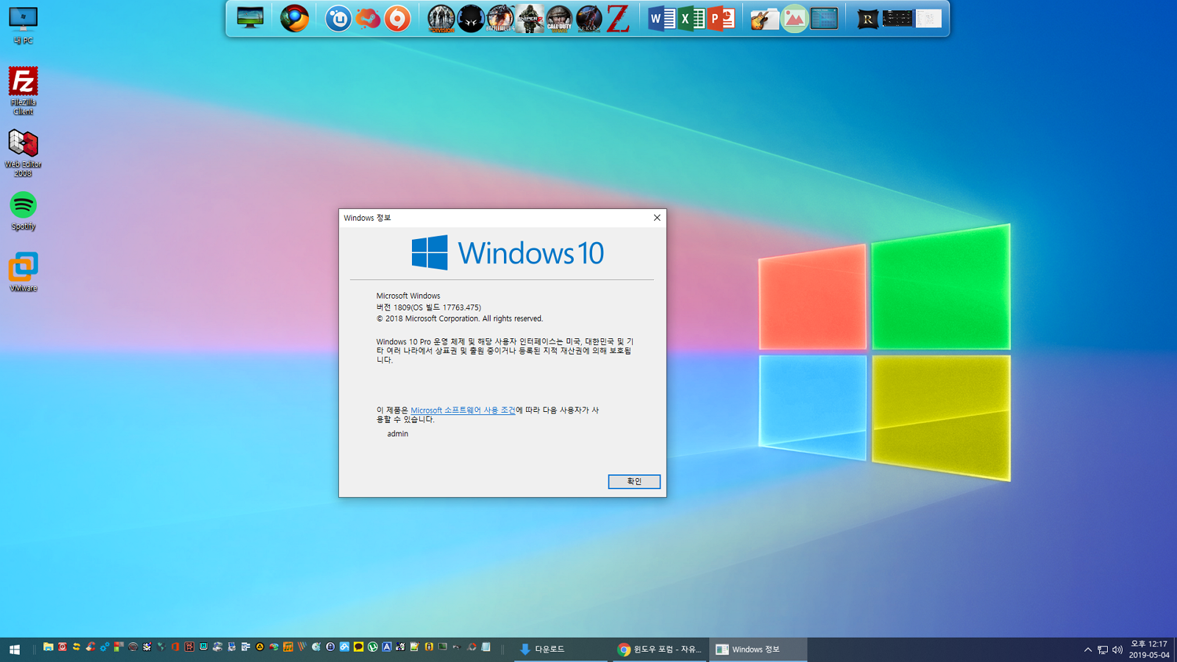Open the white document thumbnail in dock
Image resolution: width=1177 pixels, height=662 pixels.
(928, 18)
